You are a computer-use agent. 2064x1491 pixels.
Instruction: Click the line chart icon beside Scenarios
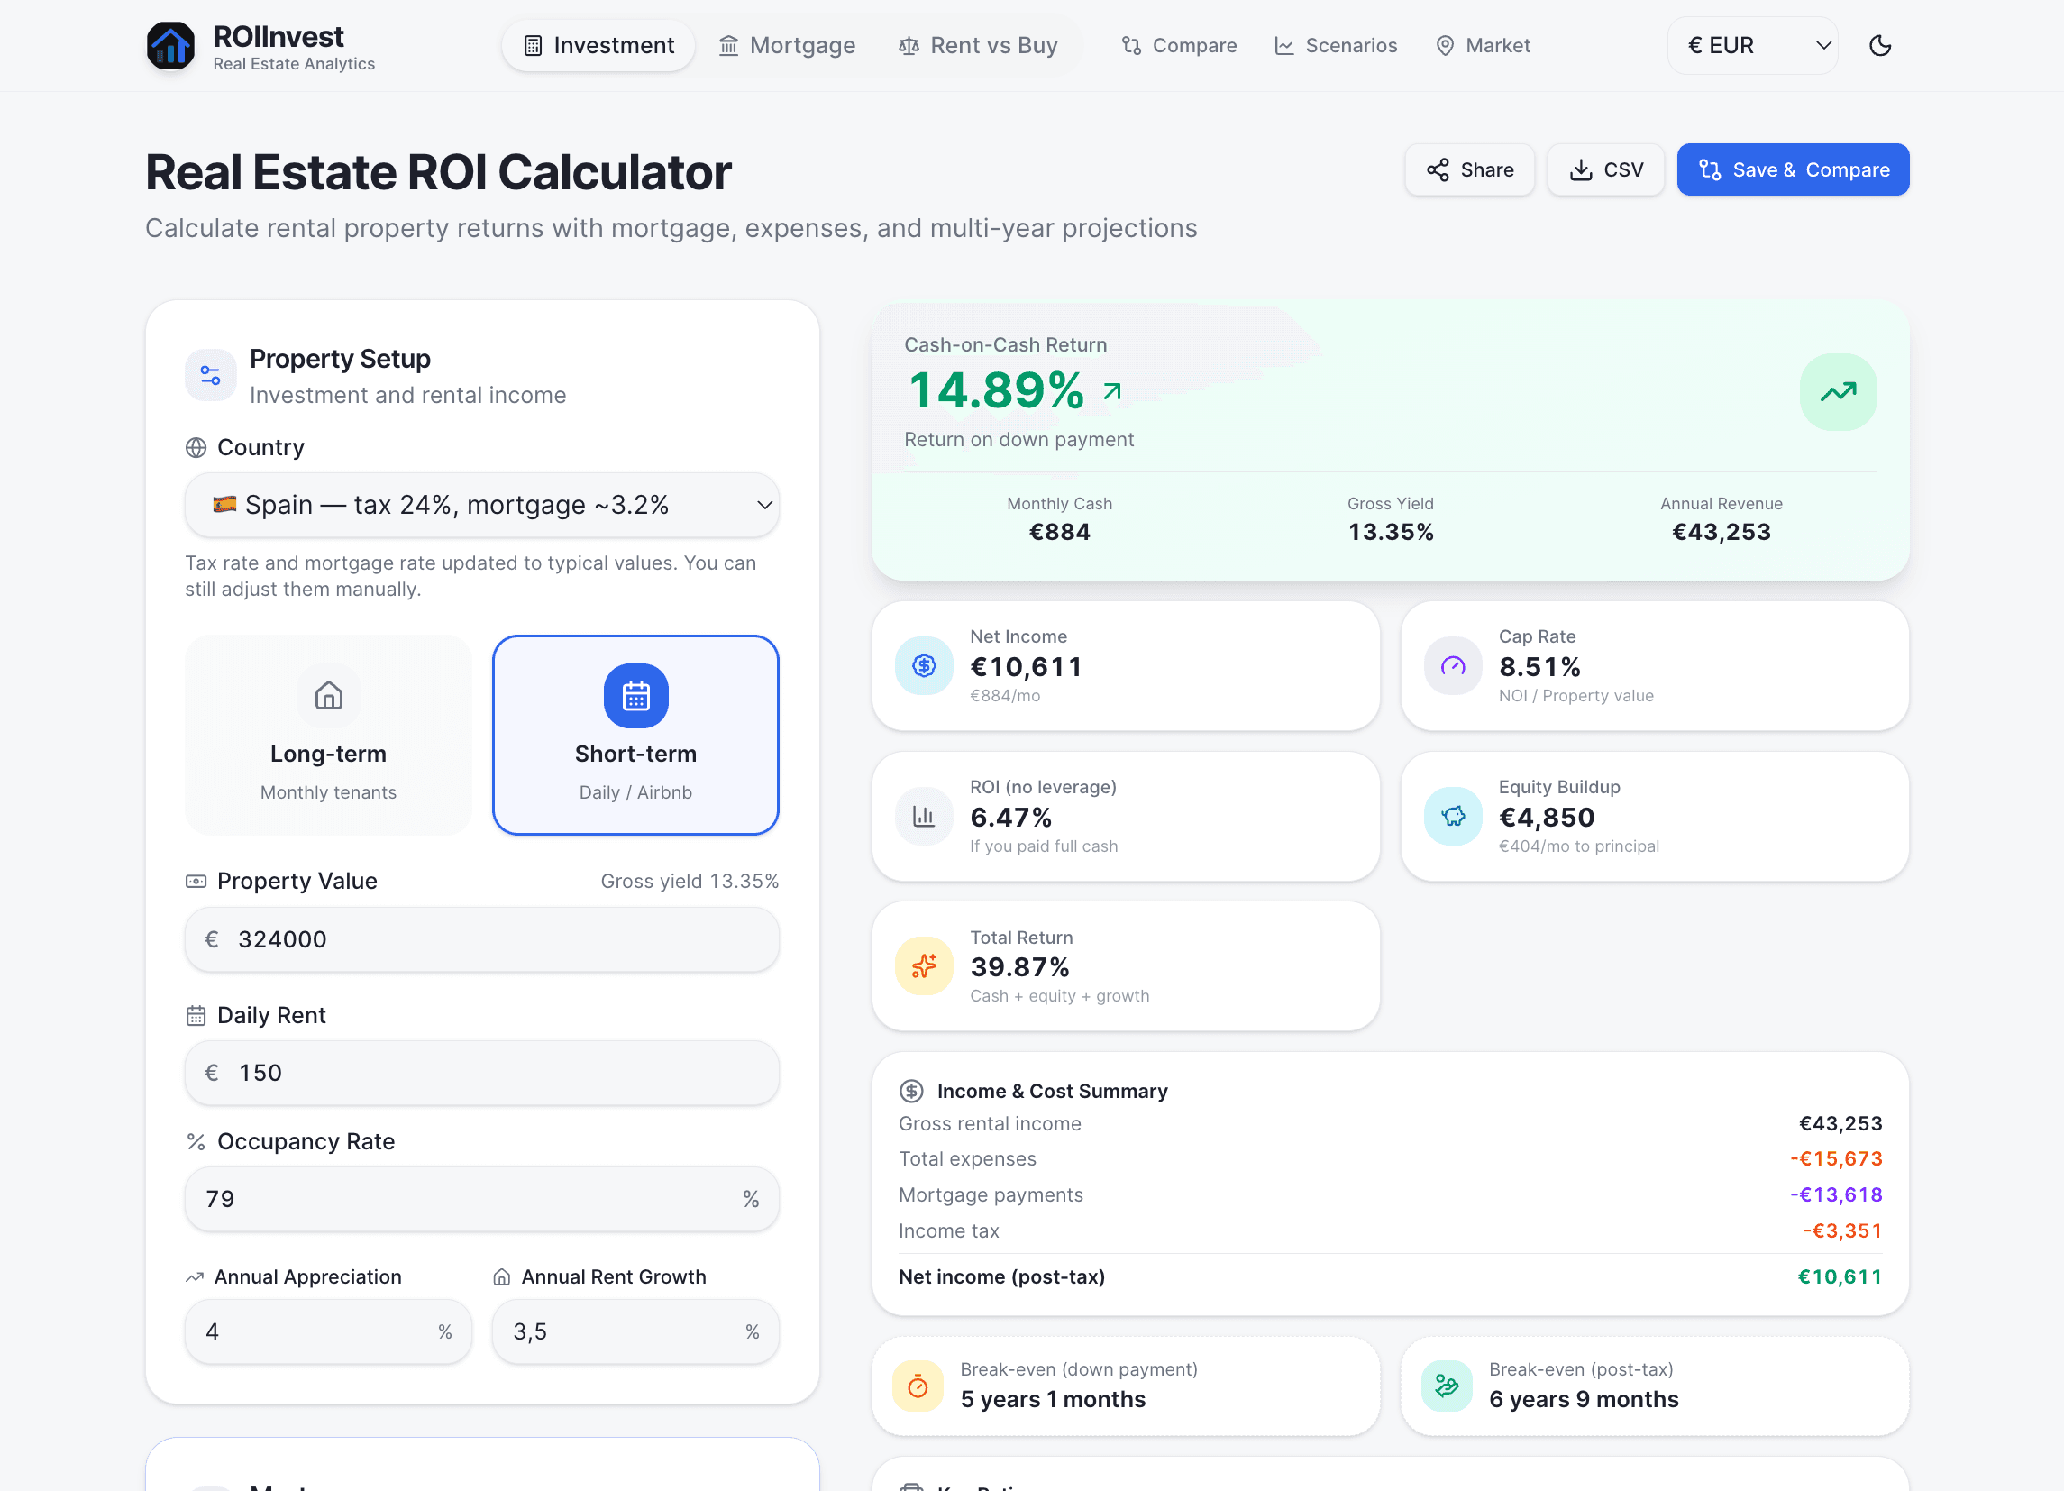[x=1284, y=45]
